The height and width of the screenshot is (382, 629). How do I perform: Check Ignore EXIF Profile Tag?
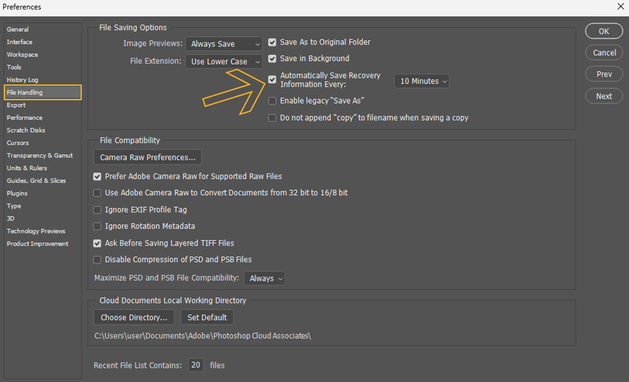point(98,210)
